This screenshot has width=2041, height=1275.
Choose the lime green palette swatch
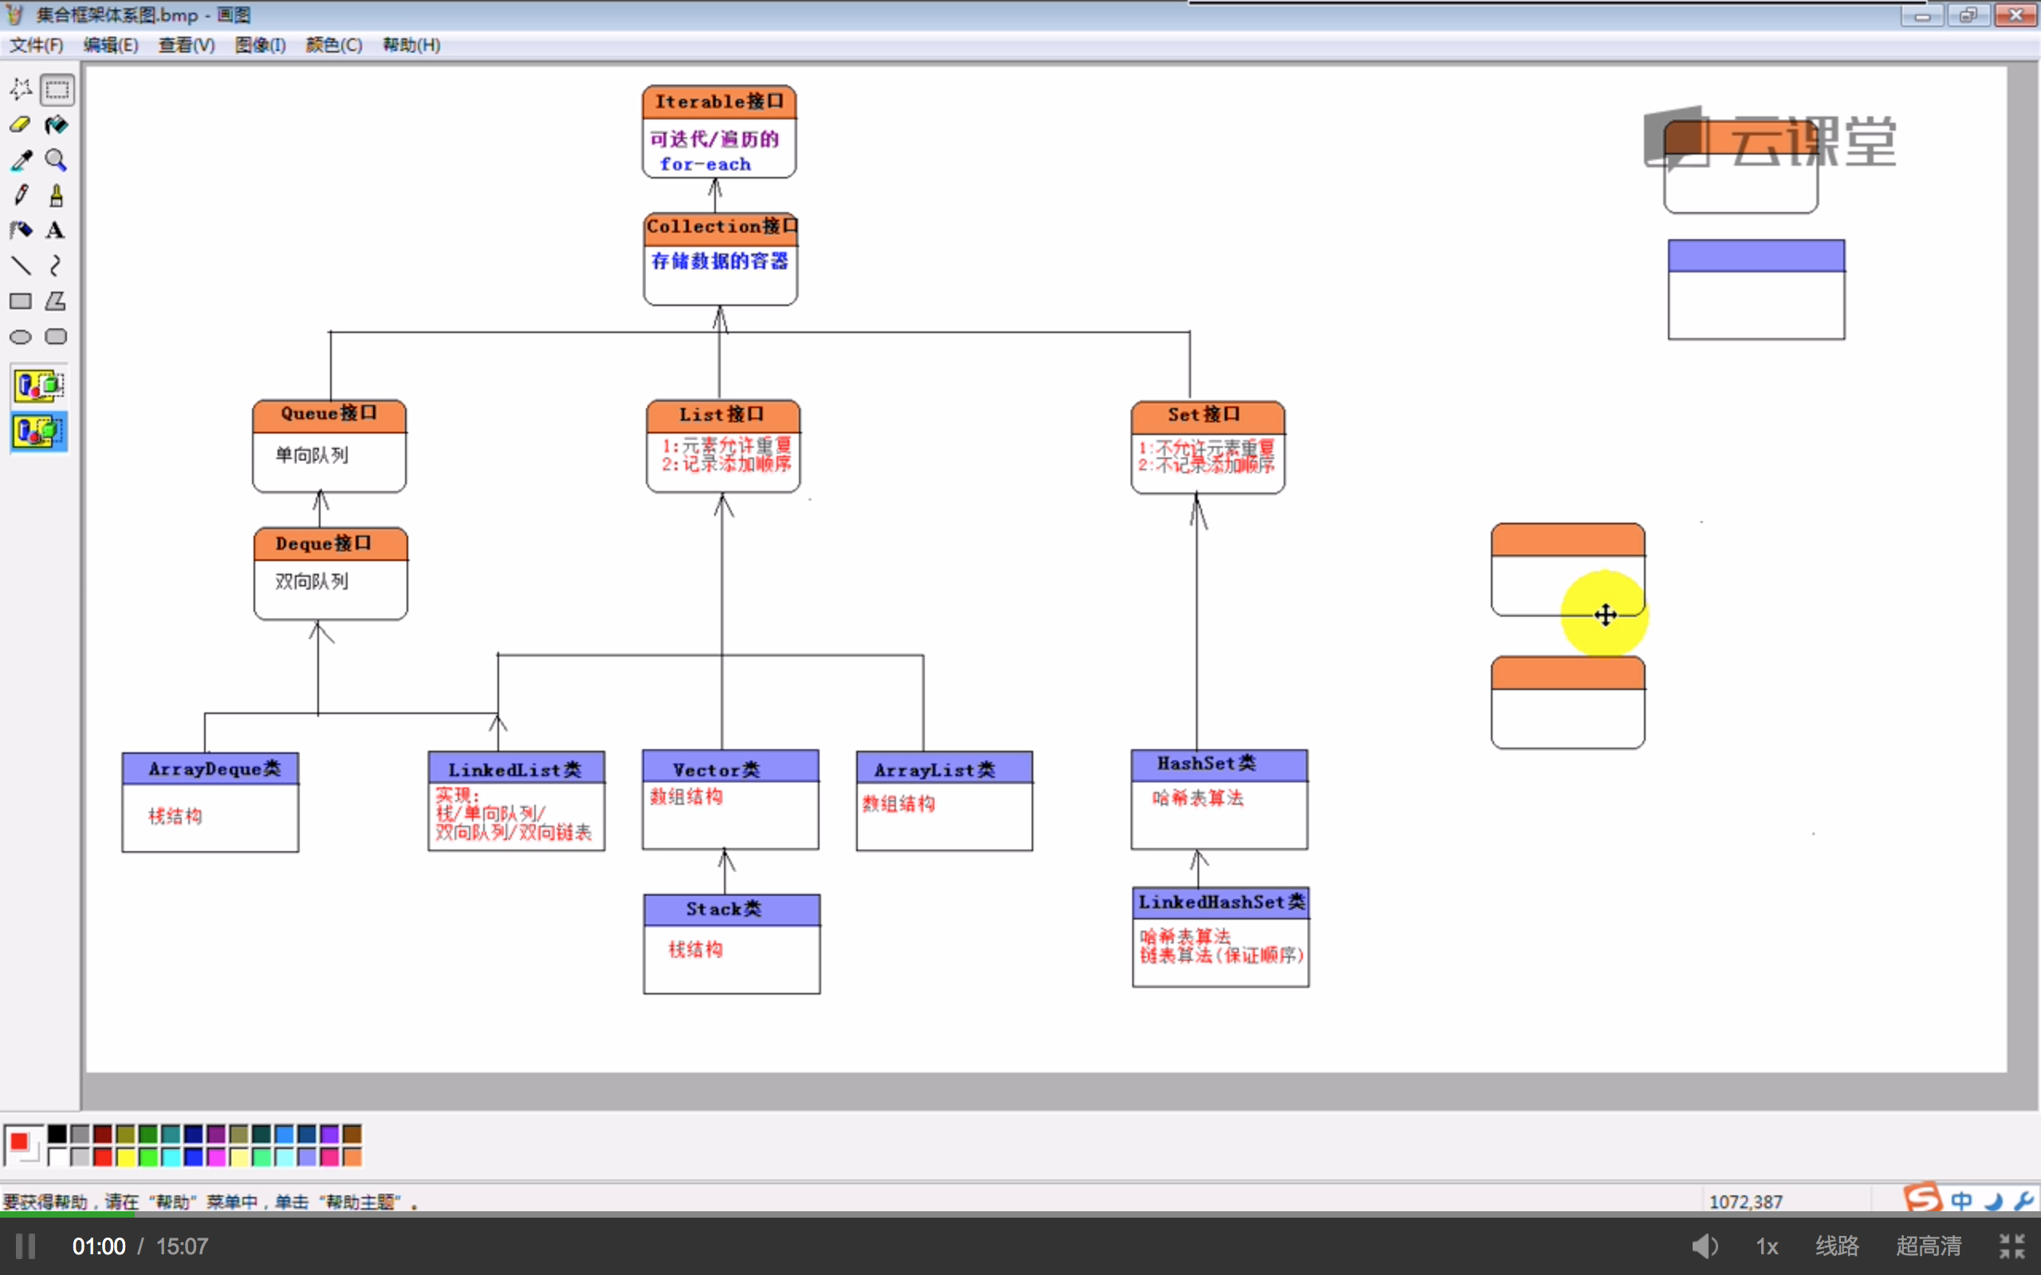tap(148, 1158)
